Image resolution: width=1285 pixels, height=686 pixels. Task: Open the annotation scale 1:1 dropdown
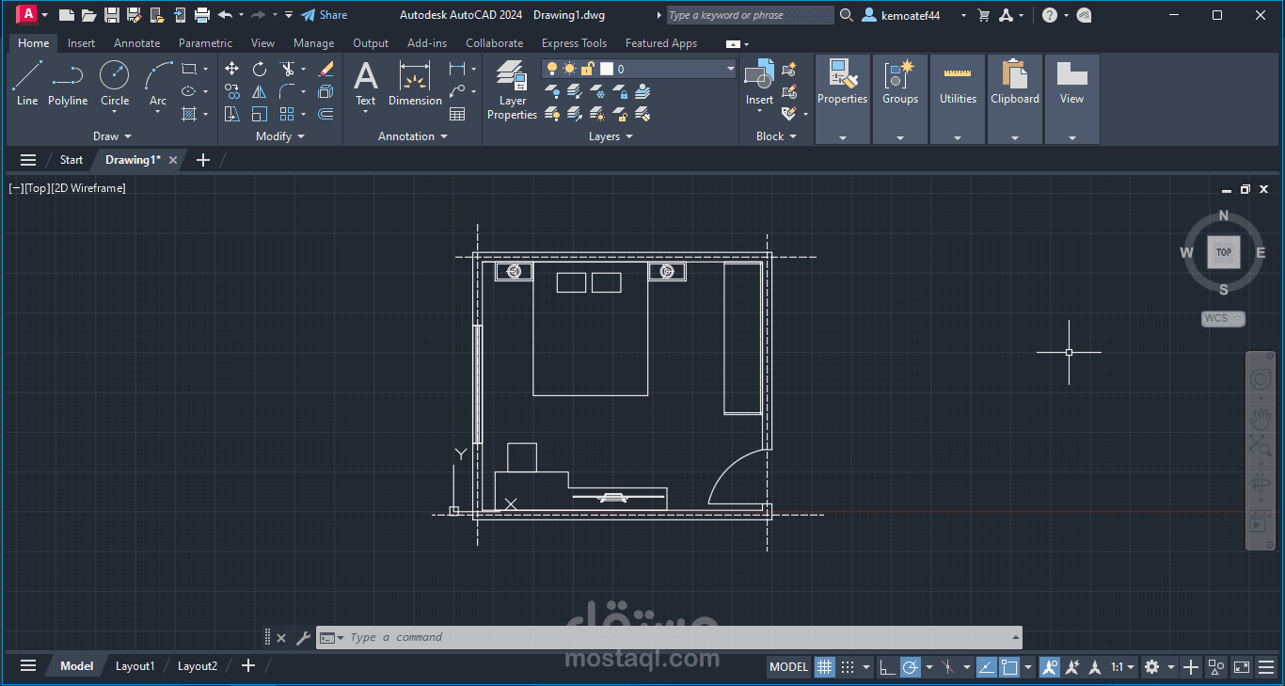(1121, 666)
